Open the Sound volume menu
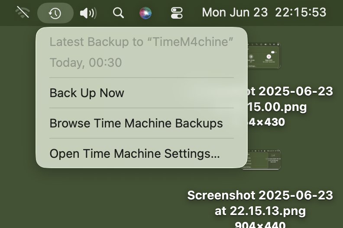Image resolution: width=343 pixels, height=228 pixels. point(88,13)
